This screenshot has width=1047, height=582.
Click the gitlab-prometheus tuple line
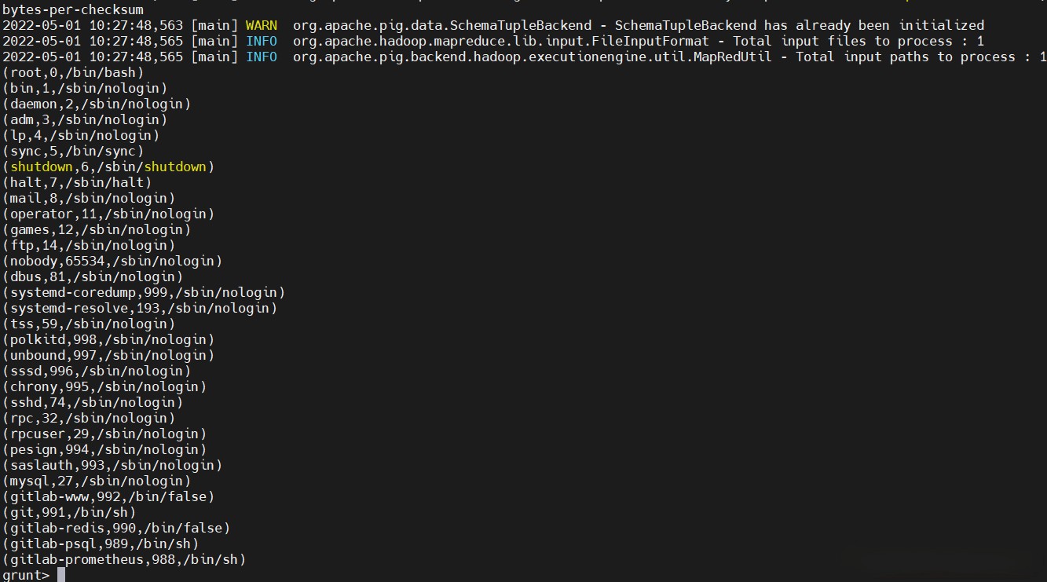point(124,559)
